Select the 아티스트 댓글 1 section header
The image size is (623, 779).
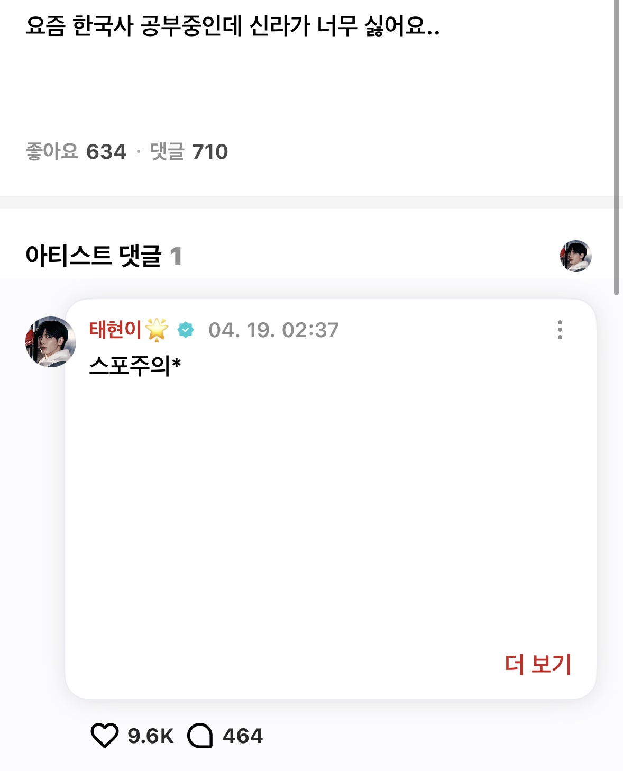tap(104, 256)
